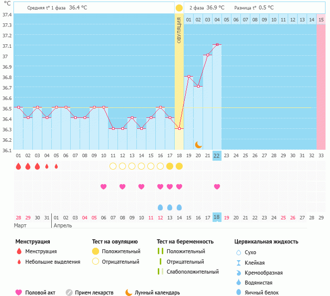Select the highlighted date 18 in April
The height and width of the screenshot is (296, 330).
[x=217, y=217]
